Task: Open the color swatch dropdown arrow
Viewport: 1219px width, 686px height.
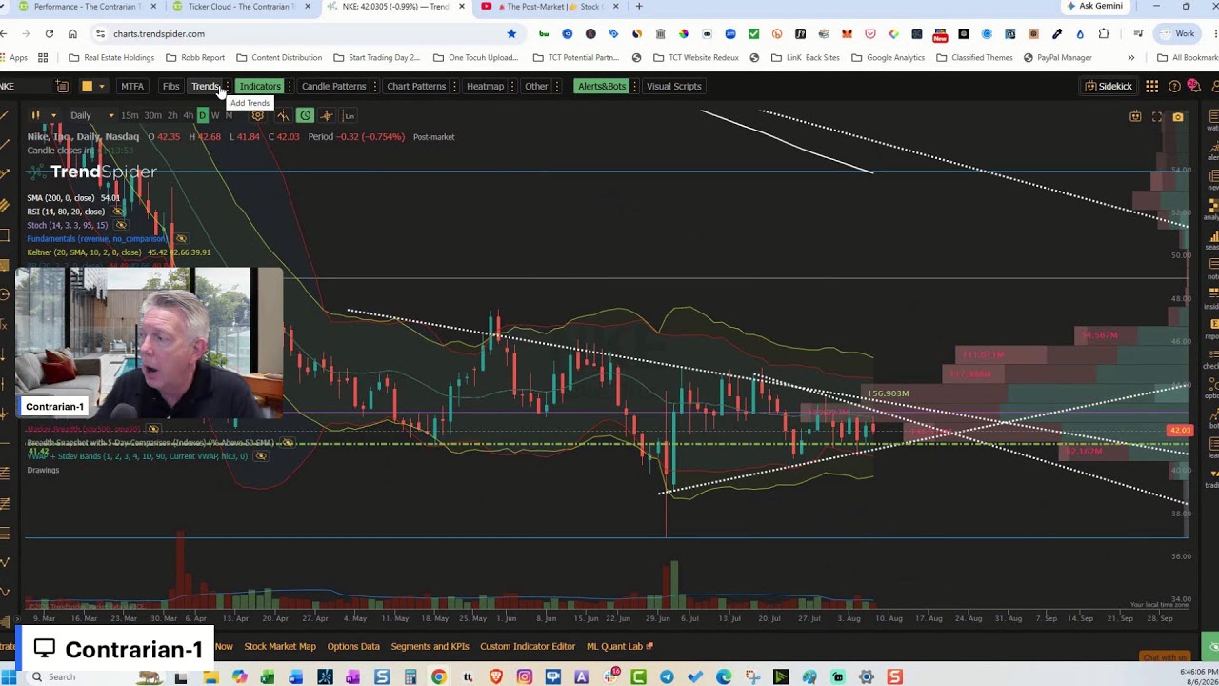Action: click(x=101, y=86)
